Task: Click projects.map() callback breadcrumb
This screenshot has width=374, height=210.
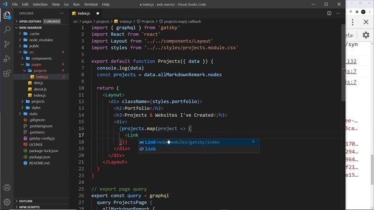Action: (180, 22)
